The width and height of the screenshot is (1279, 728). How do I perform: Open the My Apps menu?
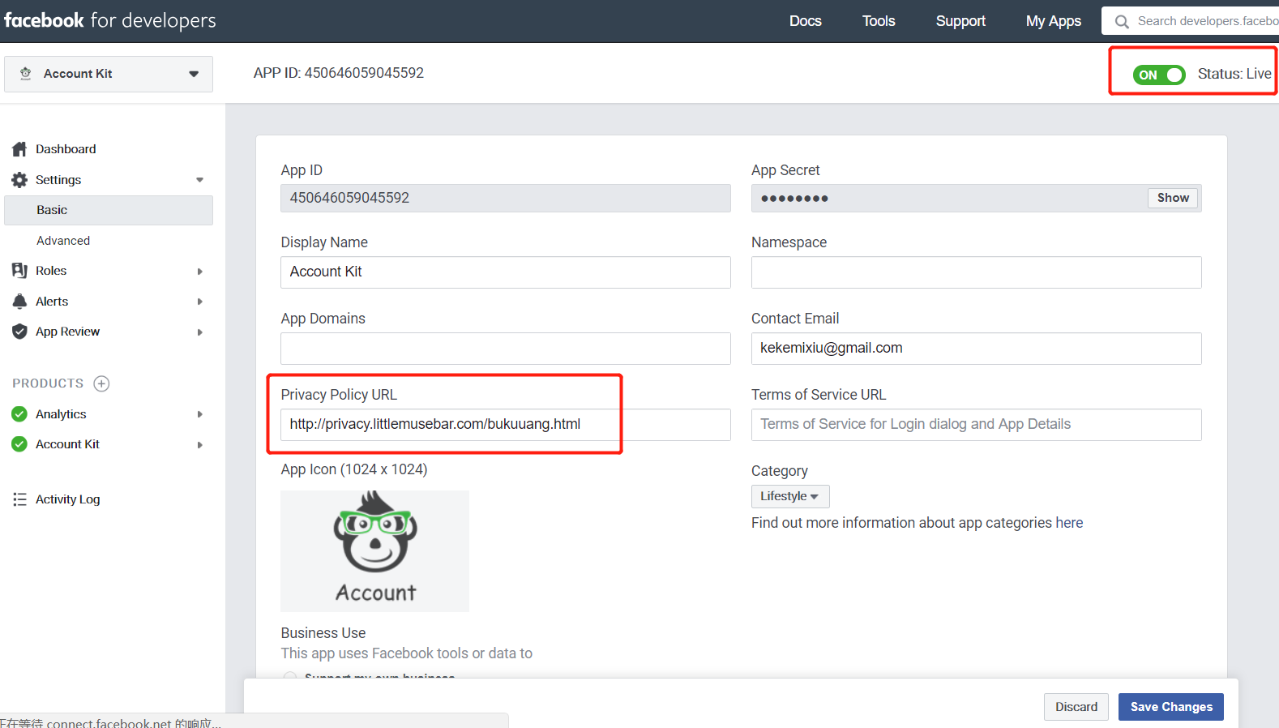pyautogui.click(x=1054, y=21)
